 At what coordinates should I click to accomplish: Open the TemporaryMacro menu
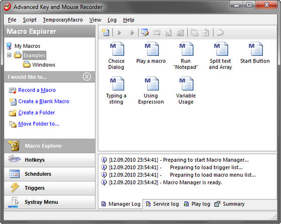[x=63, y=20]
